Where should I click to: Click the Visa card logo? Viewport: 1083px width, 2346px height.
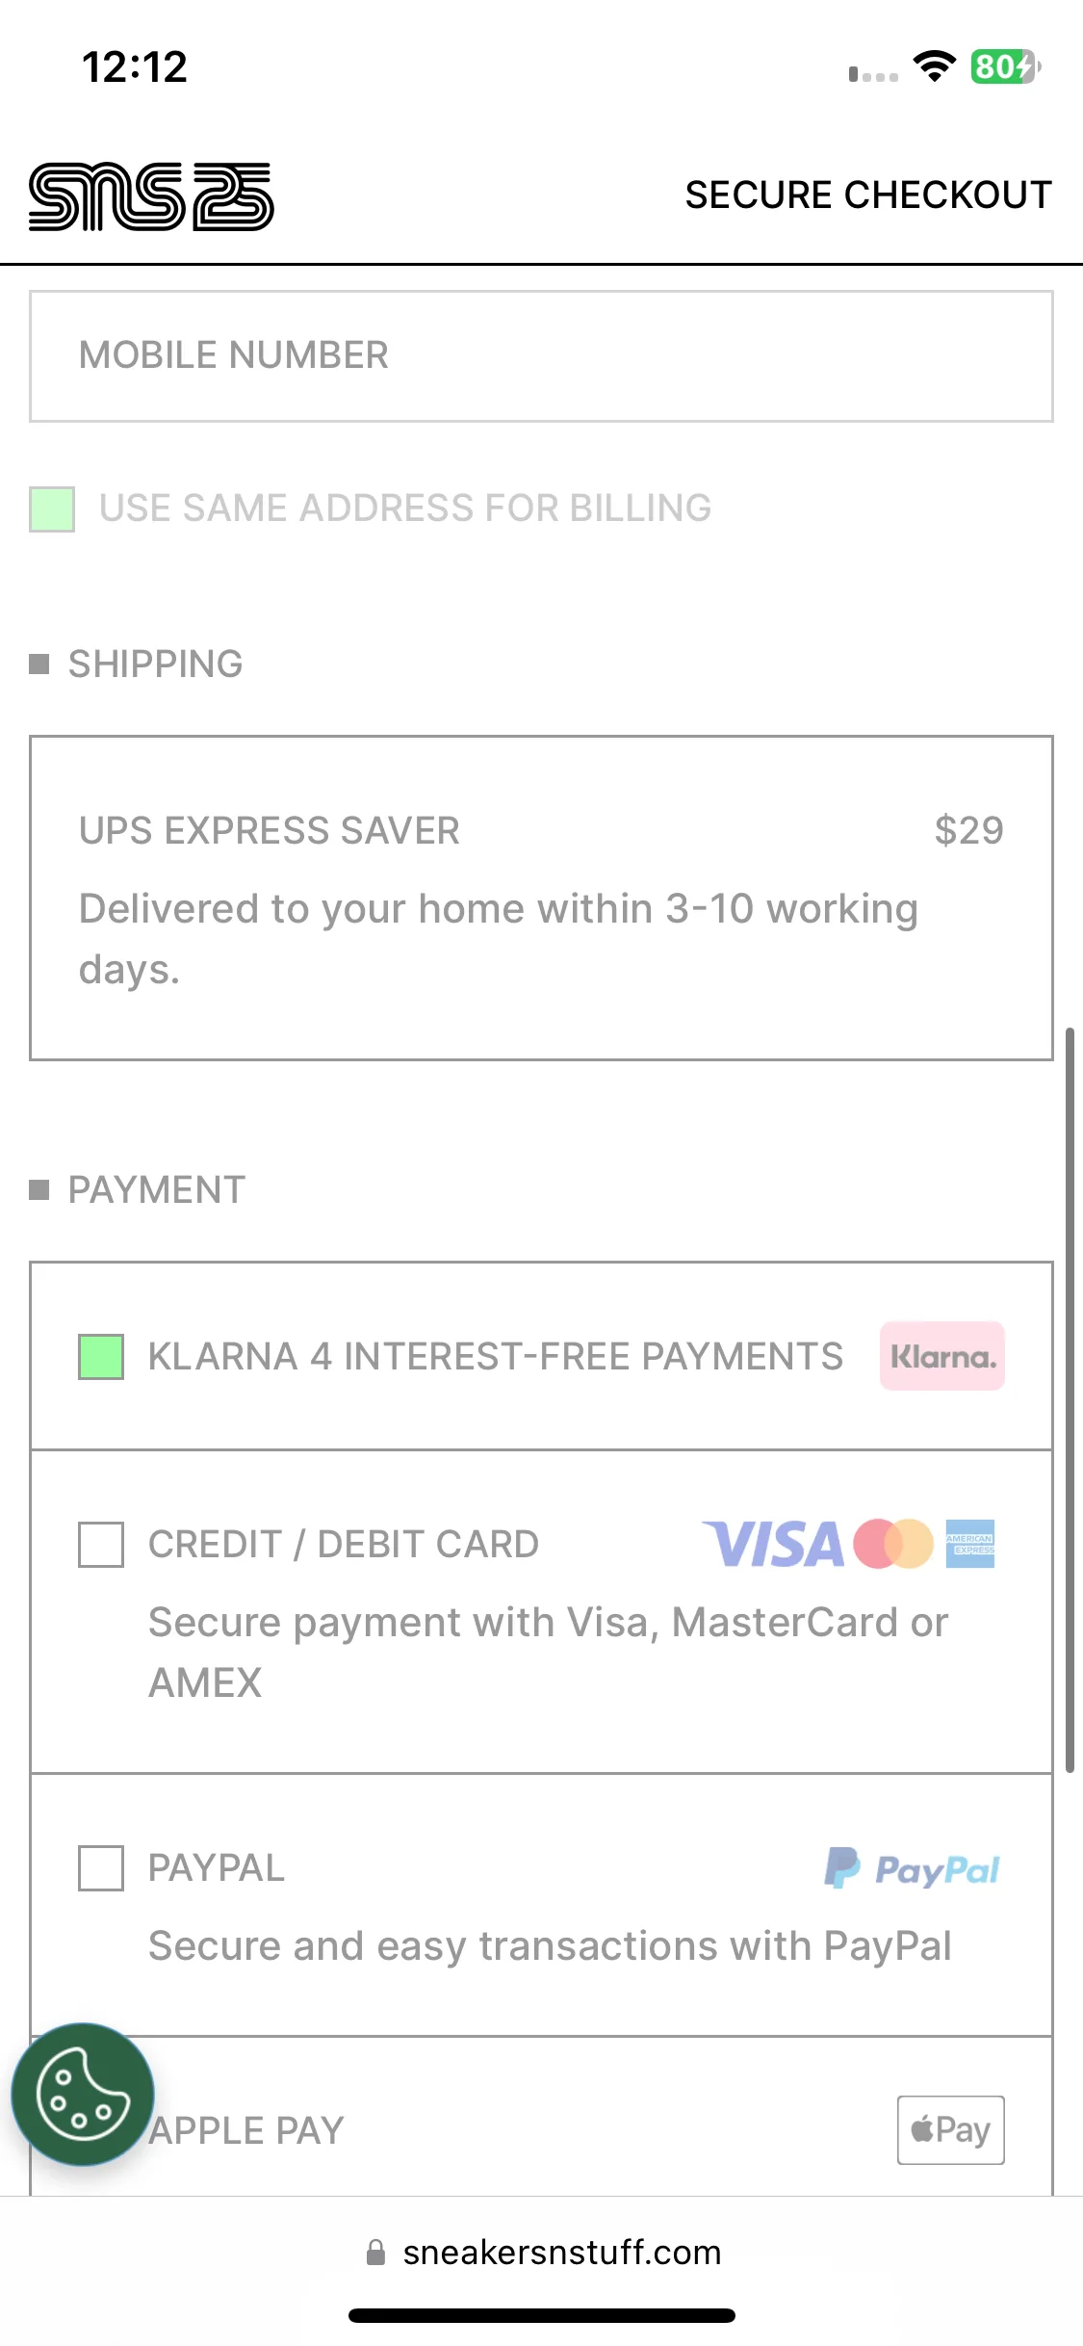pyautogui.click(x=773, y=1544)
